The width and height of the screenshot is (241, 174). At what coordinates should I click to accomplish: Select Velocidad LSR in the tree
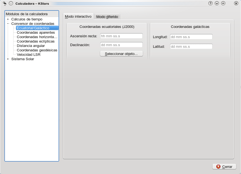point(28,55)
